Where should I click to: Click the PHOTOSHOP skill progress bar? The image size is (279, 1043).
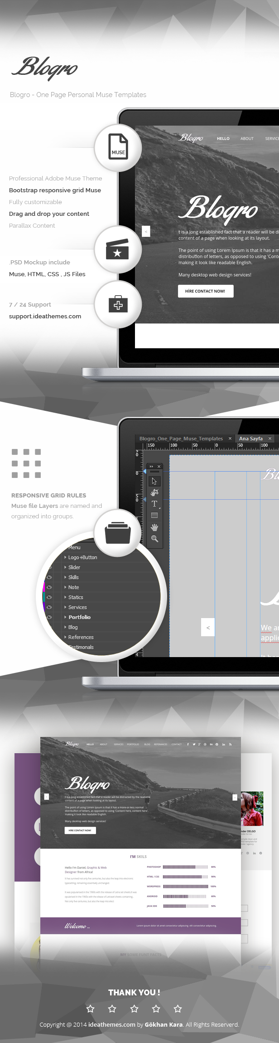tap(185, 867)
